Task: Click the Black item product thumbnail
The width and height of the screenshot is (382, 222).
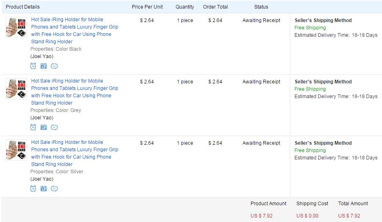Action: (x=16, y=27)
